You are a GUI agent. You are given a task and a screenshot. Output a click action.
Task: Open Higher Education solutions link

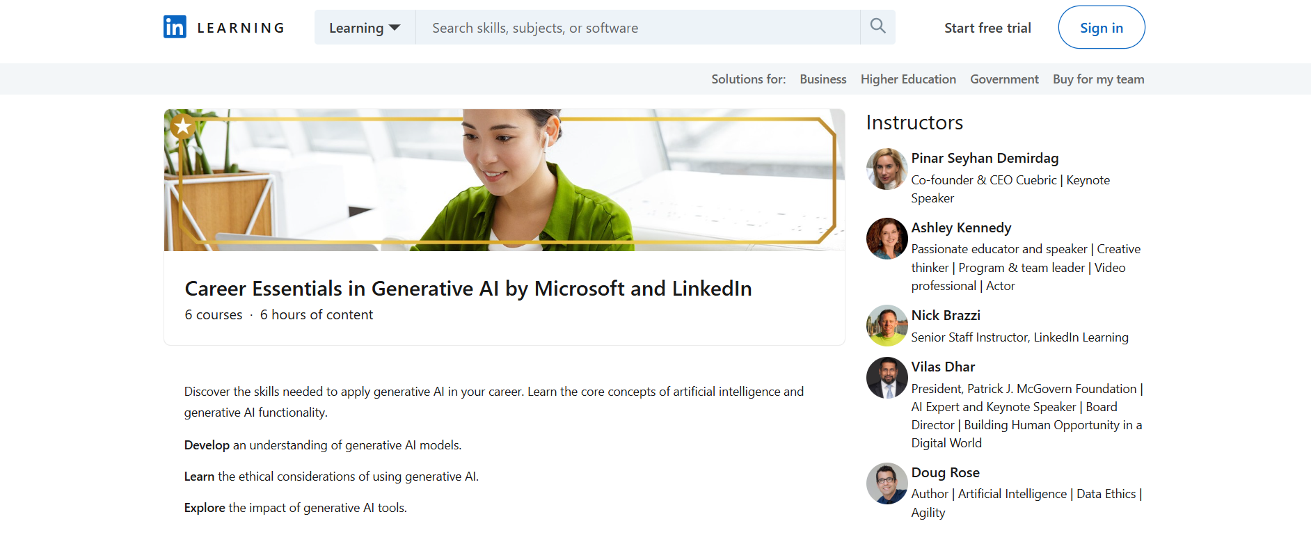[908, 79]
